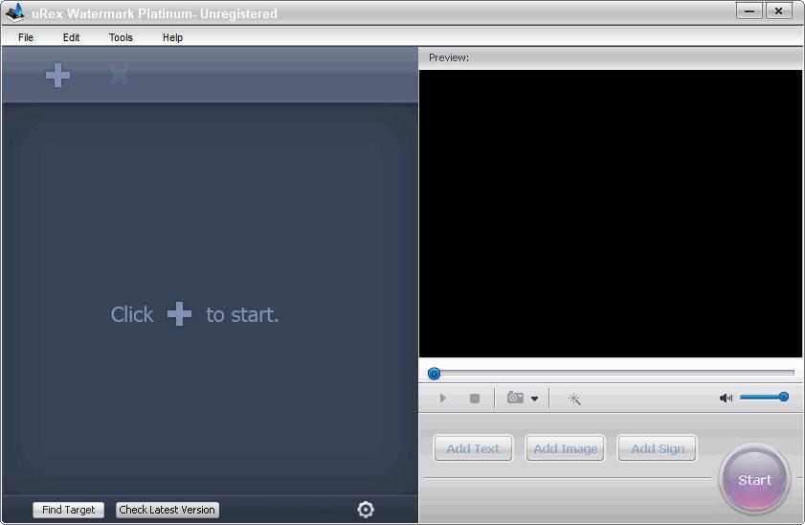The height and width of the screenshot is (525, 805).
Task: Take a snapshot with the camera icon
Action: (x=515, y=398)
